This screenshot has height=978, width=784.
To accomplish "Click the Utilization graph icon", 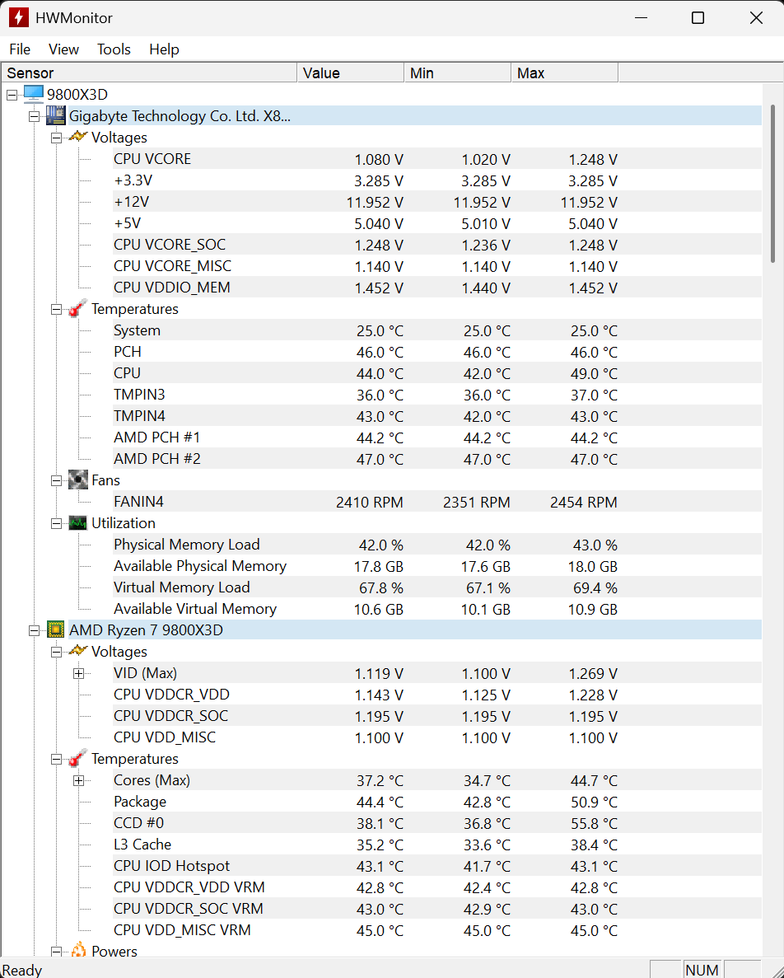I will tap(78, 523).
